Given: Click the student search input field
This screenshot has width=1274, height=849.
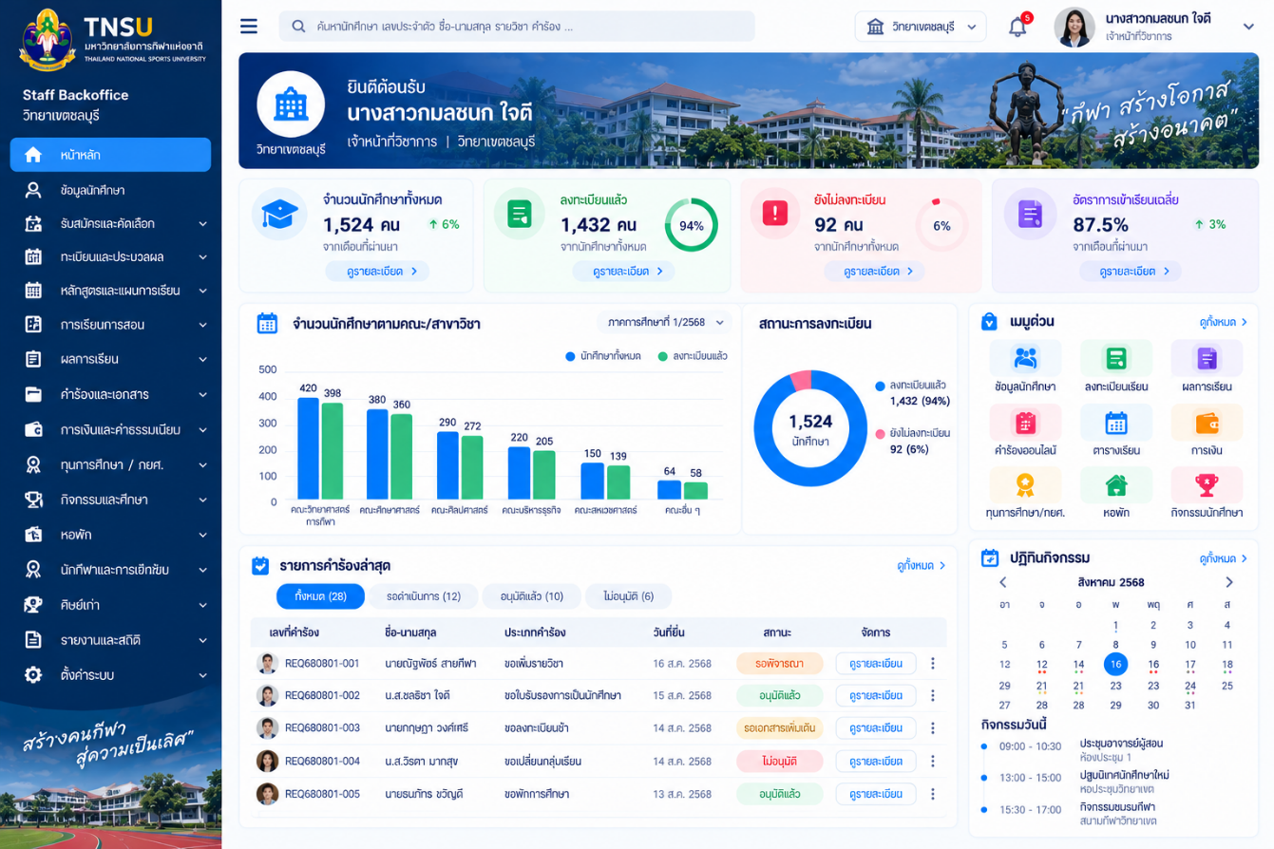Looking at the screenshot, I should pos(517,27).
